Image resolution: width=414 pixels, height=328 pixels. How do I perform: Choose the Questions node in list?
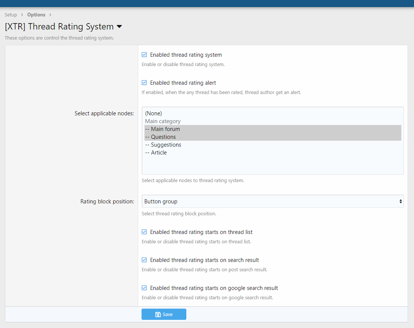point(163,137)
